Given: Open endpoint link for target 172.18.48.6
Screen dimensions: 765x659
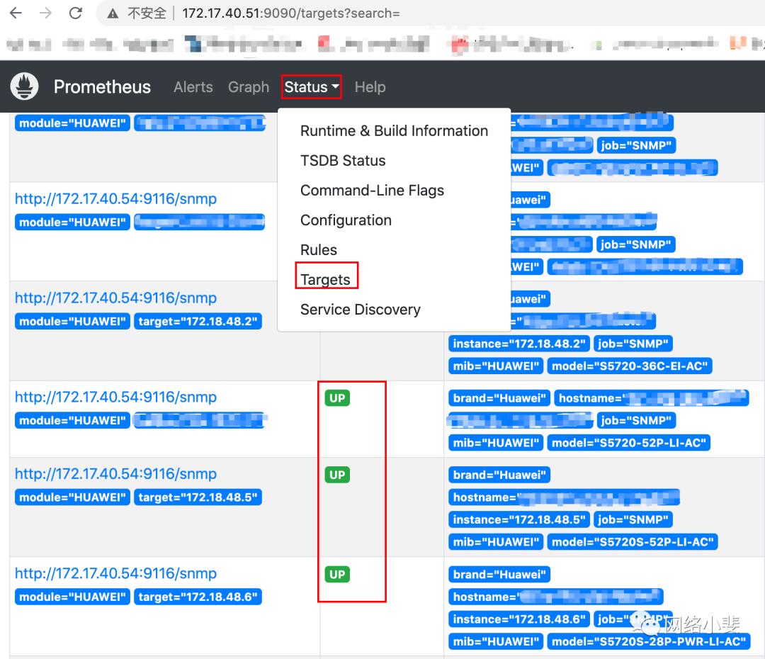Looking at the screenshot, I should pos(115,573).
